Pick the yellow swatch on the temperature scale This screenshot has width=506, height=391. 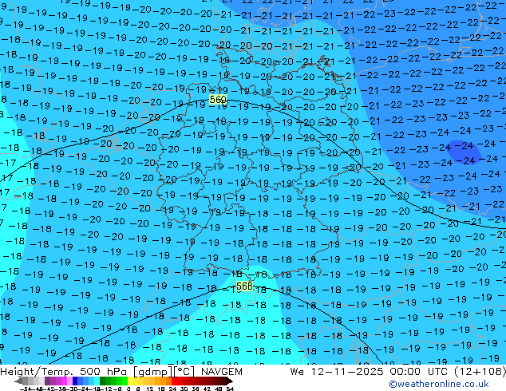click(x=130, y=381)
